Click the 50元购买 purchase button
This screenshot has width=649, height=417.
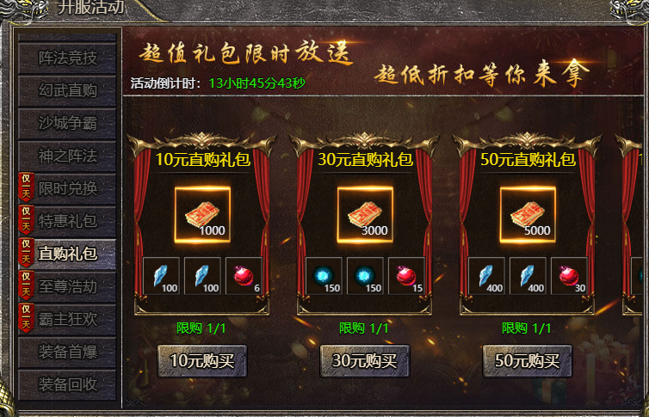pyautogui.click(x=528, y=361)
